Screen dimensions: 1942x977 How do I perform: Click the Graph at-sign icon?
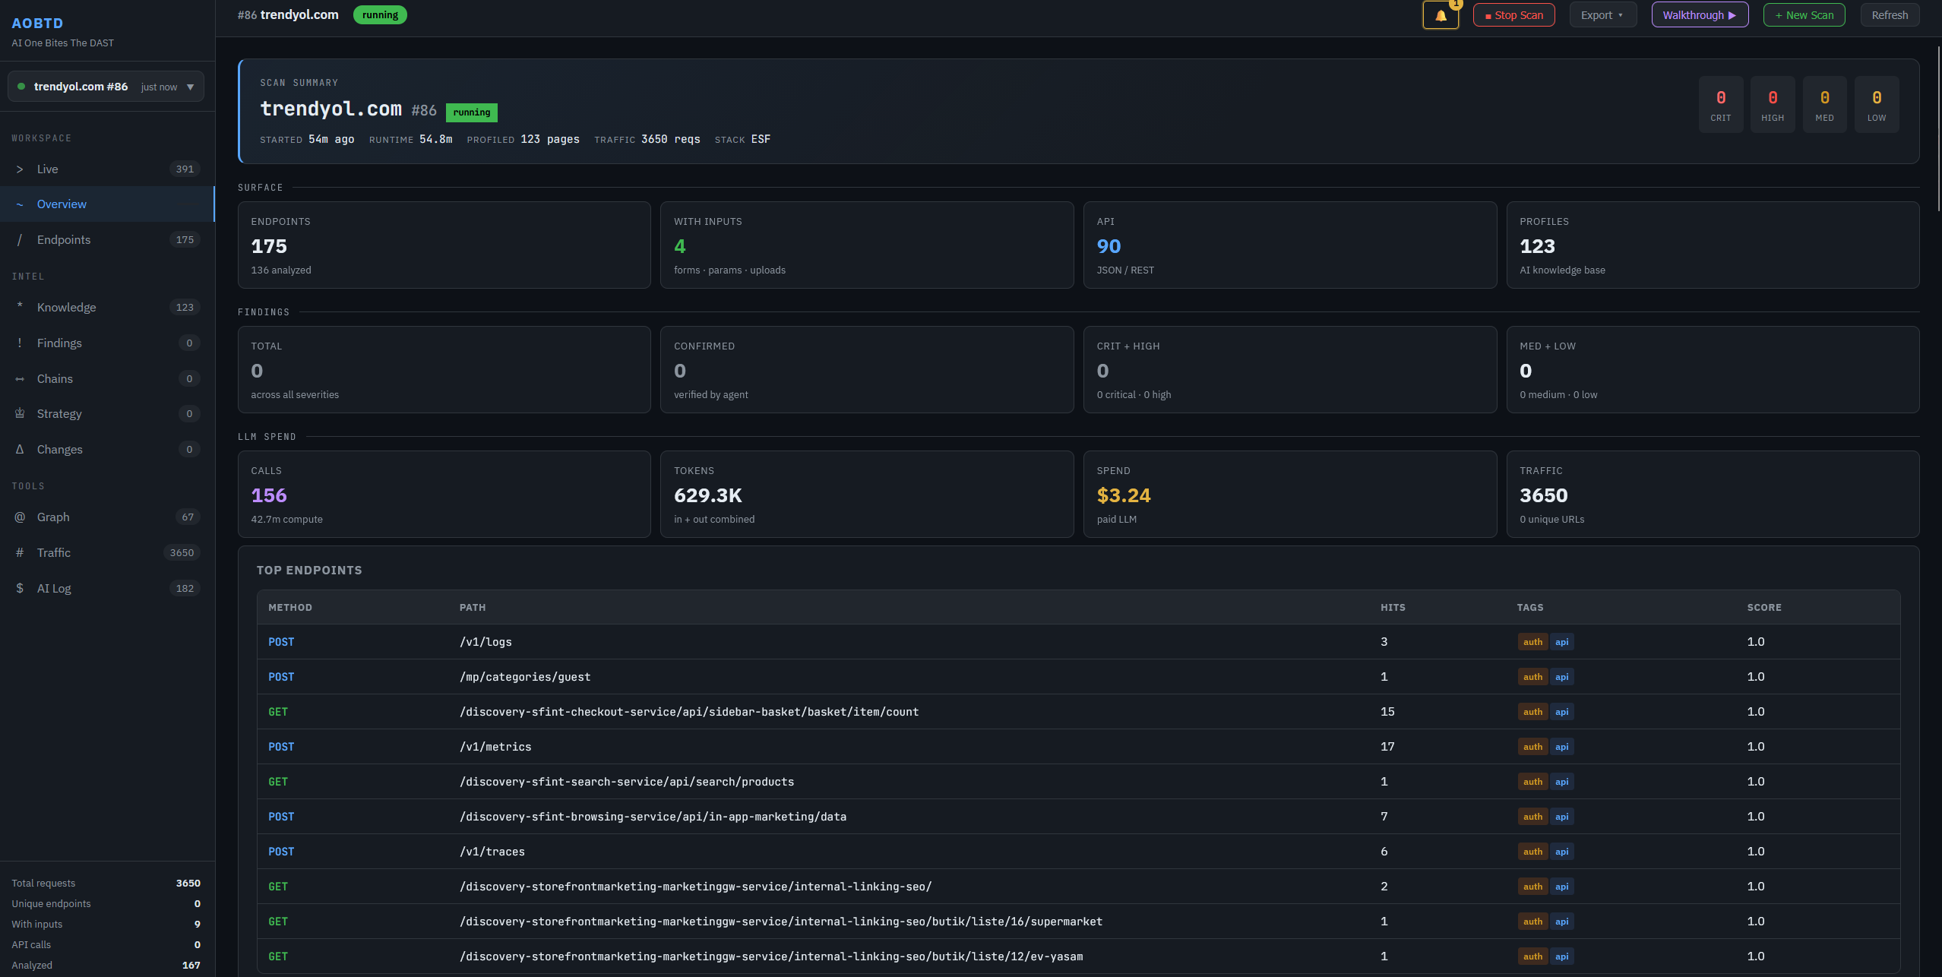tap(20, 517)
